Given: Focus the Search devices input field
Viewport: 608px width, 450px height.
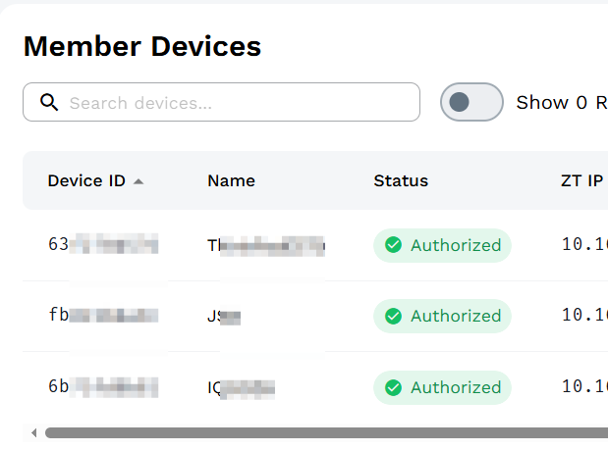Looking at the screenshot, I should click(221, 102).
